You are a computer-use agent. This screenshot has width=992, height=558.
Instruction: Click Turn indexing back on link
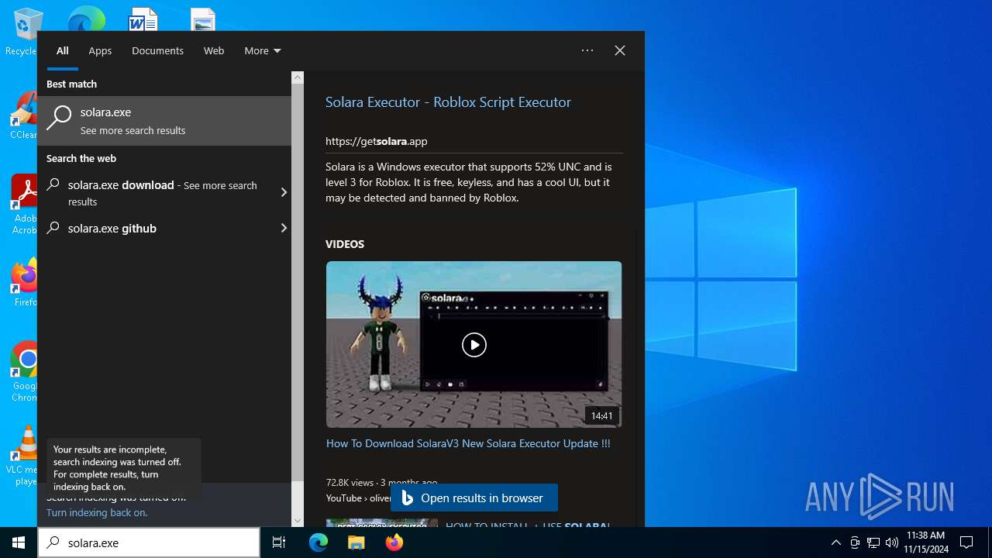(x=97, y=512)
